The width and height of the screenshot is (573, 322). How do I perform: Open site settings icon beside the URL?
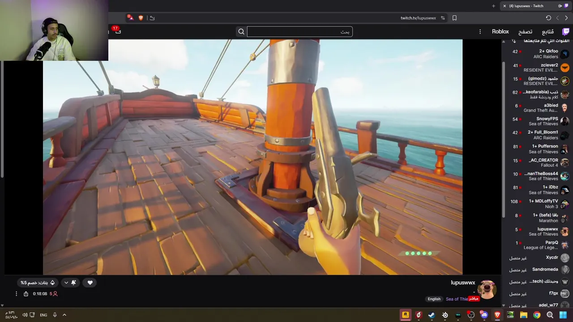click(443, 18)
